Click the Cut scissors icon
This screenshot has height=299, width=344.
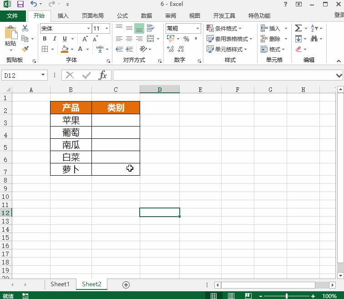(25, 28)
